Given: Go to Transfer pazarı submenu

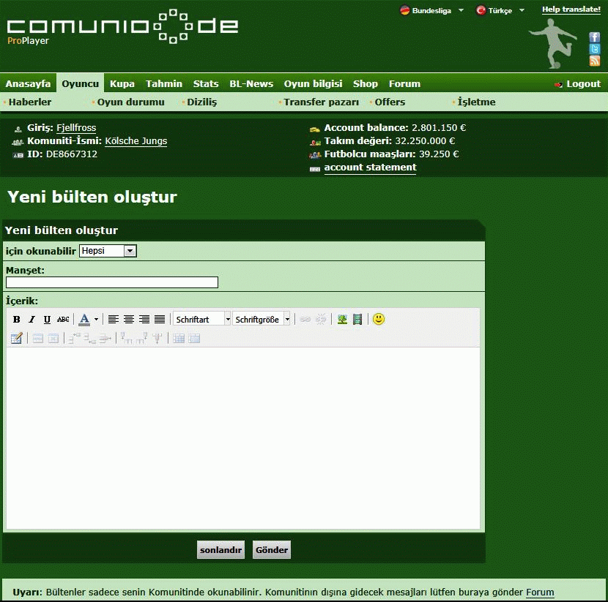Looking at the screenshot, I should click(x=321, y=102).
